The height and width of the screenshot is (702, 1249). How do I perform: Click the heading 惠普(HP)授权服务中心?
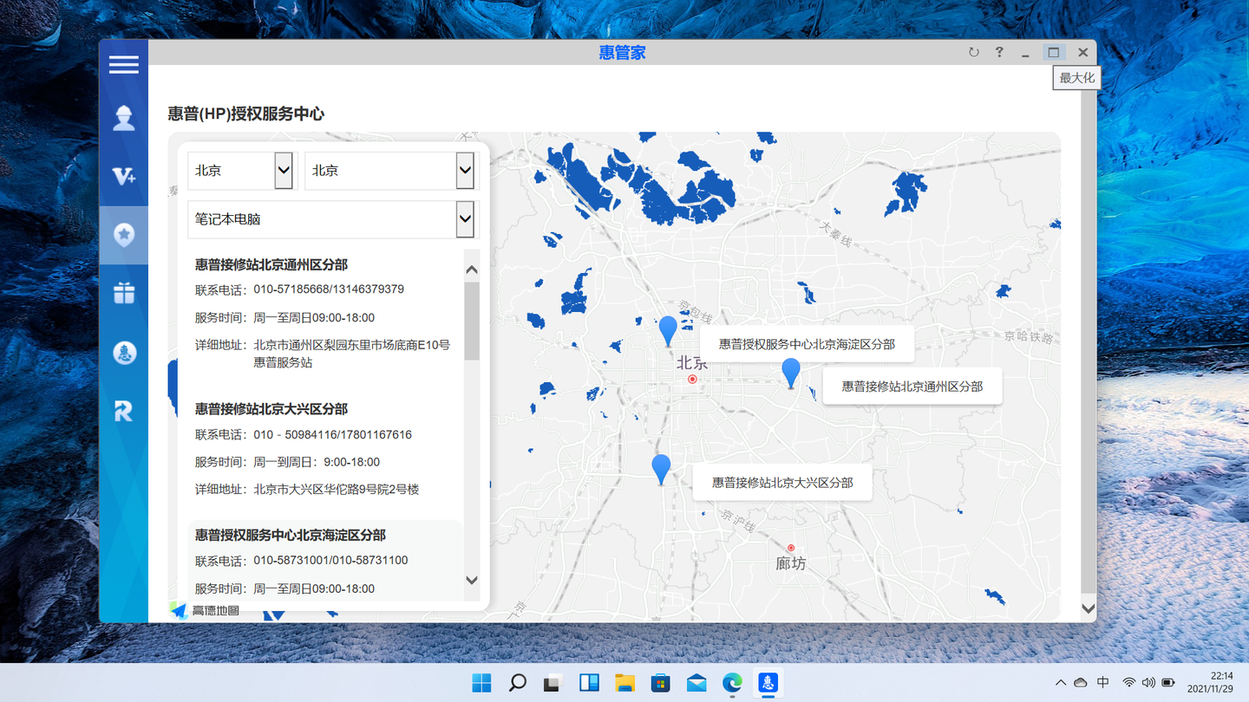click(246, 114)
